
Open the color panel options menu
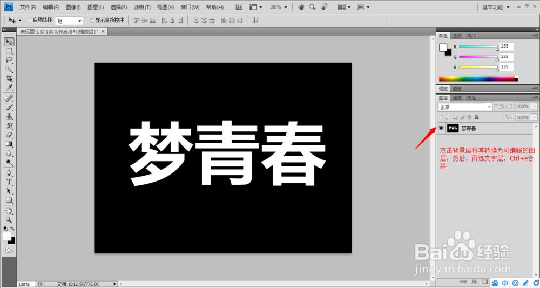tap(535, 36)
